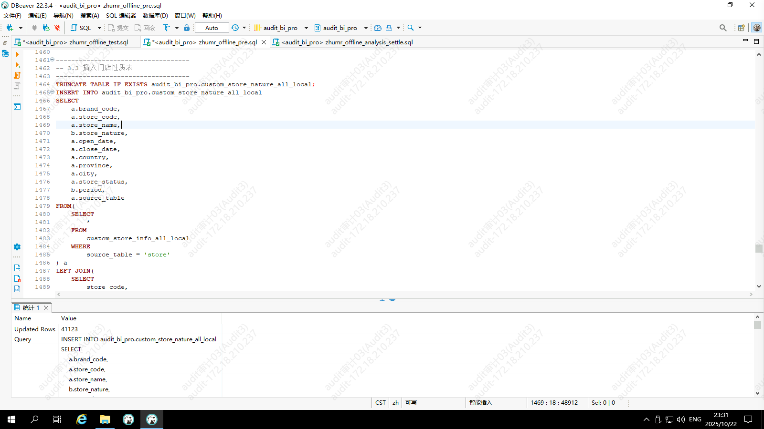The image size is (764, 429).
Task: Toggle the fold marker at line 1461
Action: pos(53,60)
